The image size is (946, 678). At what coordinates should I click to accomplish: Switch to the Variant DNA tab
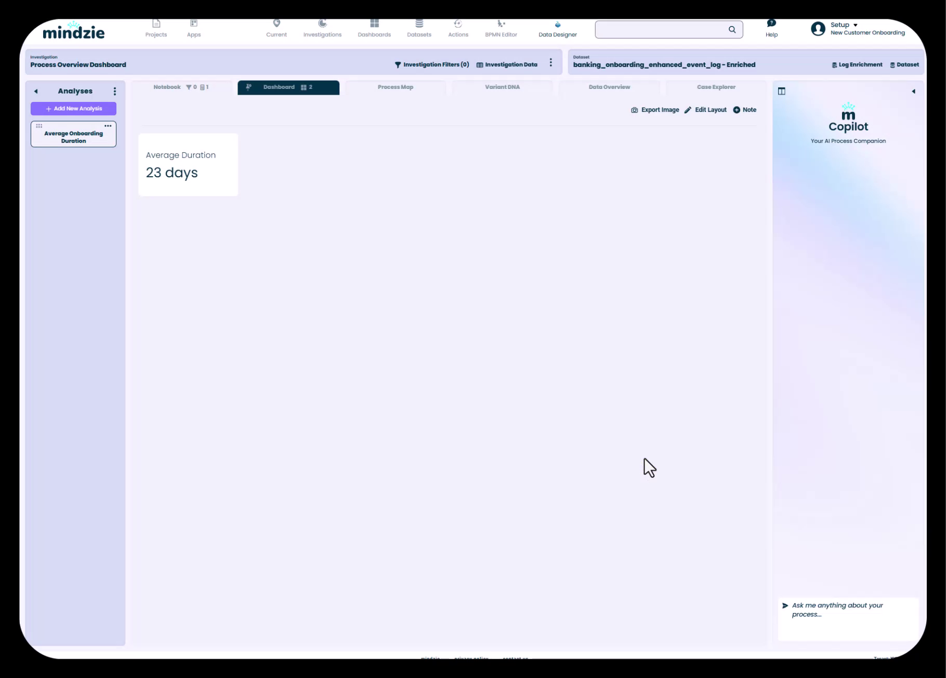point(502,87)
